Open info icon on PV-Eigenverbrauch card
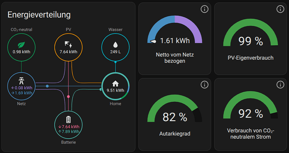This screenshot has width=289, height=153. click(x=280, y=9)
